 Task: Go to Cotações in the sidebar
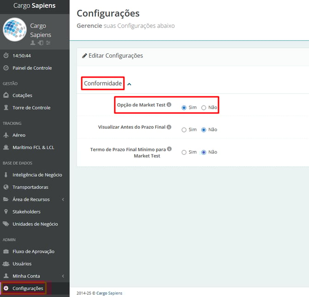pyautogui.click(x=22, y=95)
